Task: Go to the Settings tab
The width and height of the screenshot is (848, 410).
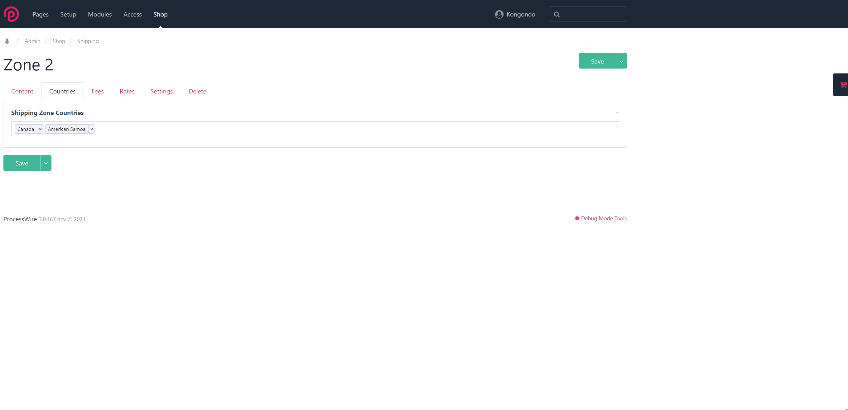Action: tap(161, 91)
